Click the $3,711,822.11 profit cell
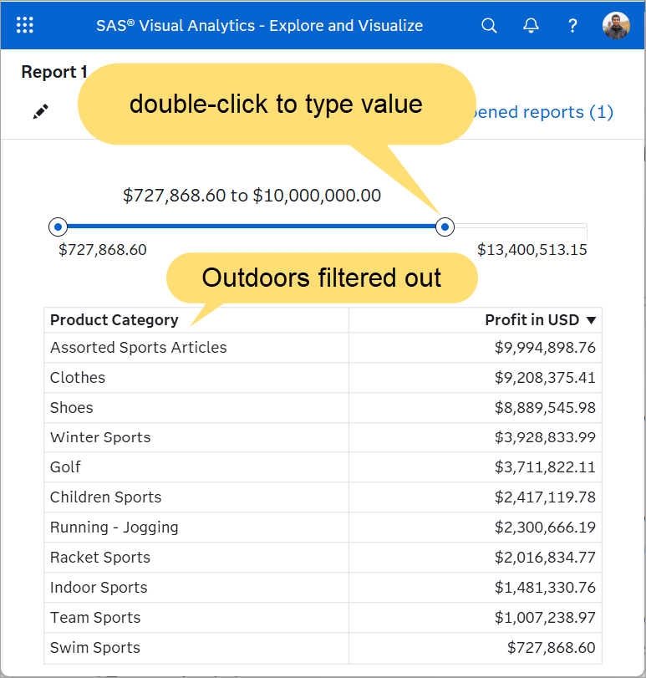The image size is (646, 678). (x=476, y=467)
